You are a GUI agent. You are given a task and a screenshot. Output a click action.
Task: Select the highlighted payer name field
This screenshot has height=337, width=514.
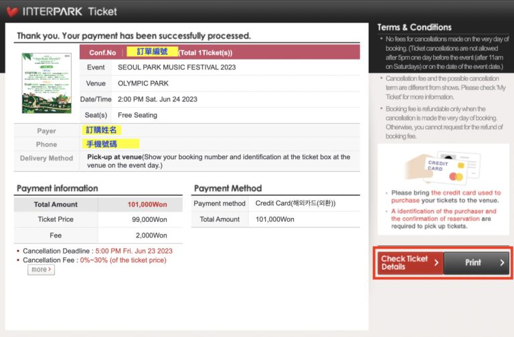coord(101,130)
